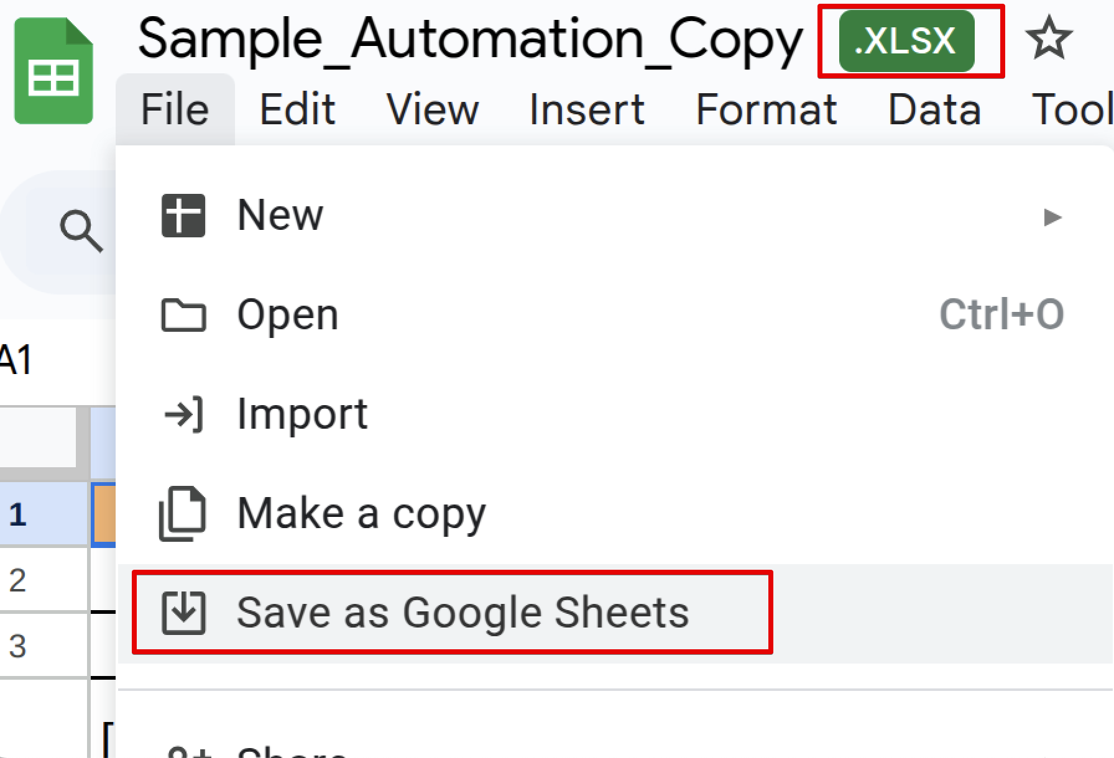Open the Data menu

(x=934, y=109)
